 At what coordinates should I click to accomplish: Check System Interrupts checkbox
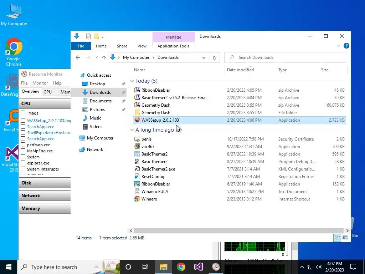(23, 169)
